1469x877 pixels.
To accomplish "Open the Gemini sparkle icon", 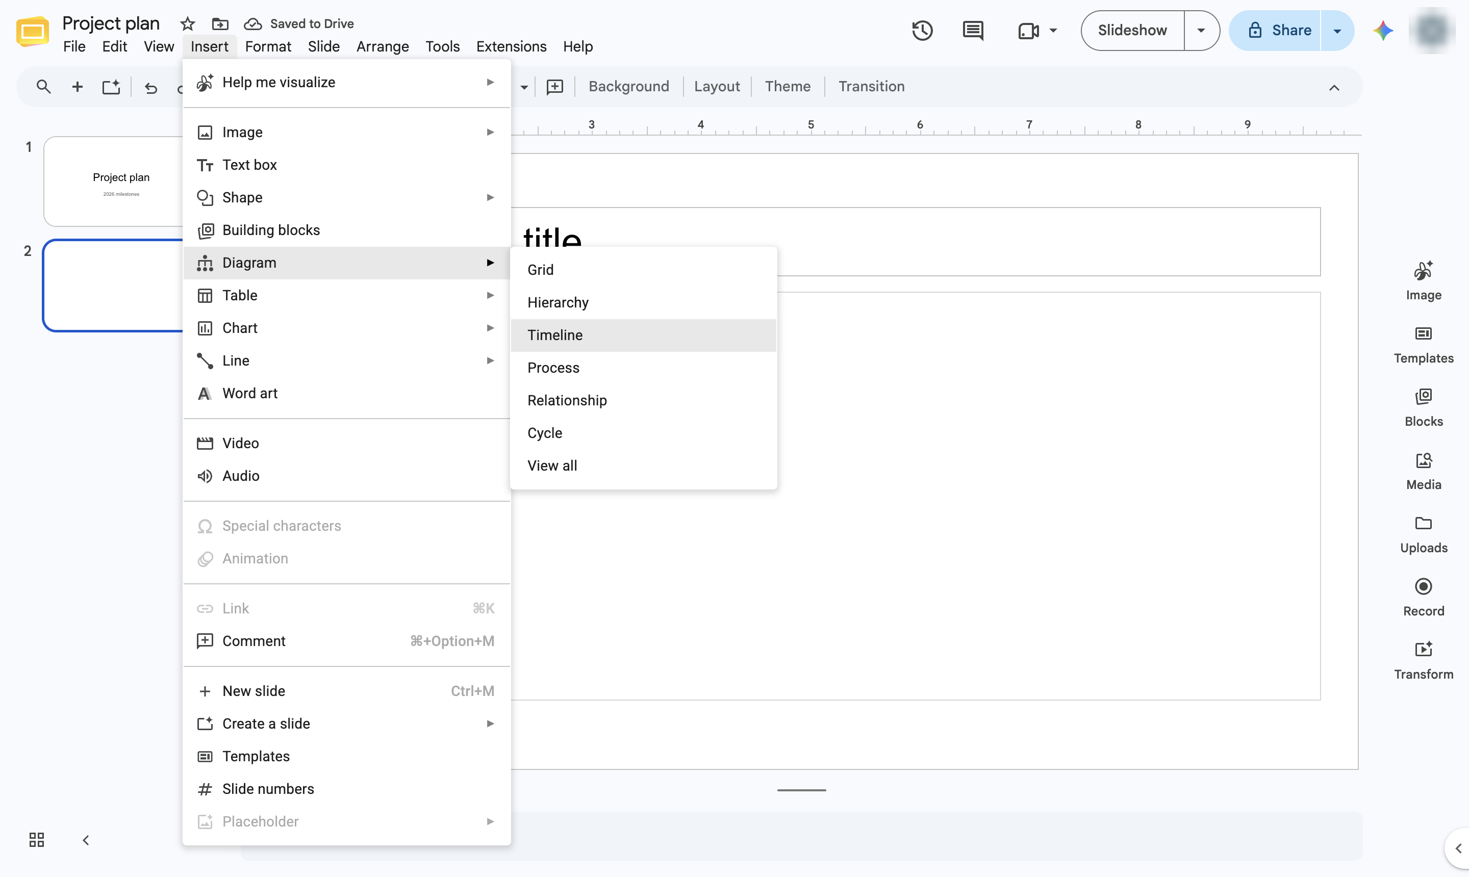I will pos(1383,30).
